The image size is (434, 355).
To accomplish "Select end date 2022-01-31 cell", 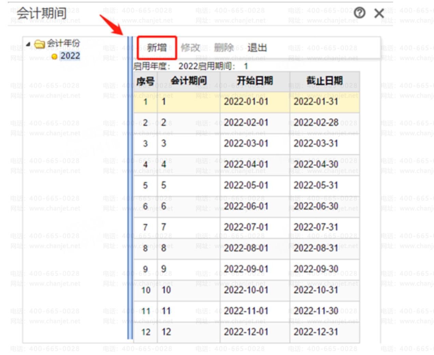I will coord(325,102).
